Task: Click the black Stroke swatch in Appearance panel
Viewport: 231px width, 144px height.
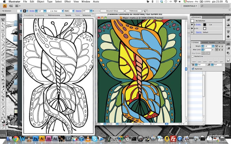Action: pos(205,25)
